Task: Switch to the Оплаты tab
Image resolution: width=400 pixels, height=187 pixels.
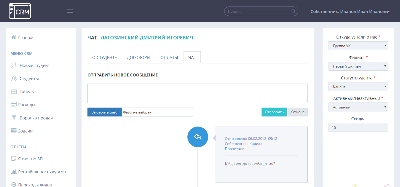Action: click(169, 57)
